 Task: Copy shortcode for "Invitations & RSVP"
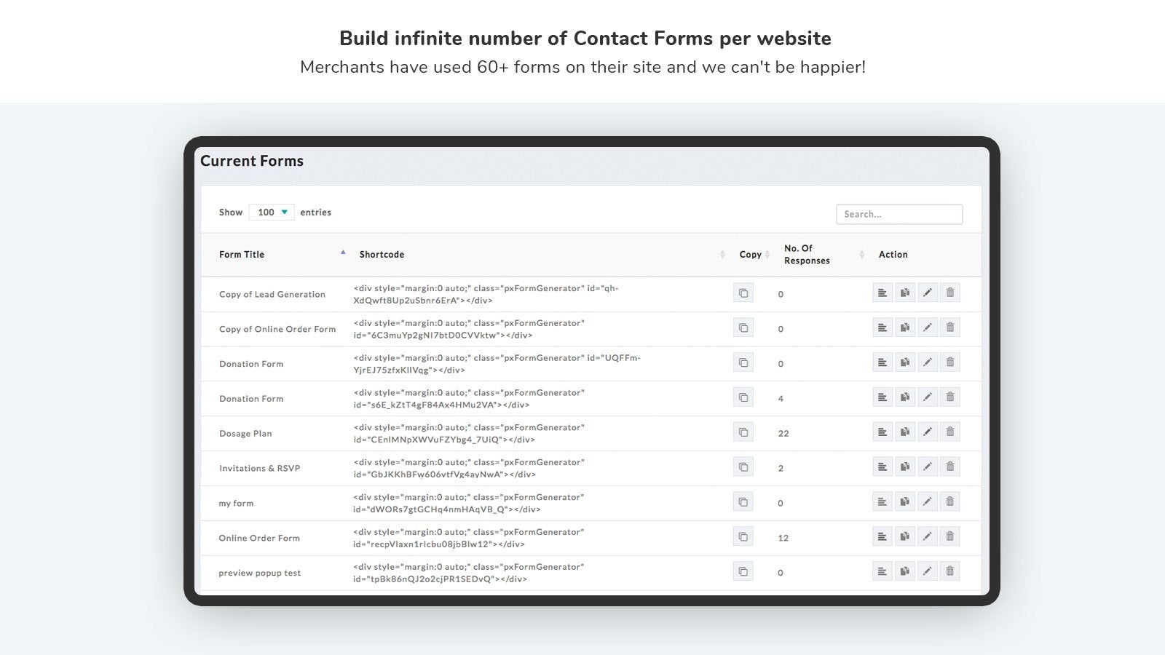[743, 467]
